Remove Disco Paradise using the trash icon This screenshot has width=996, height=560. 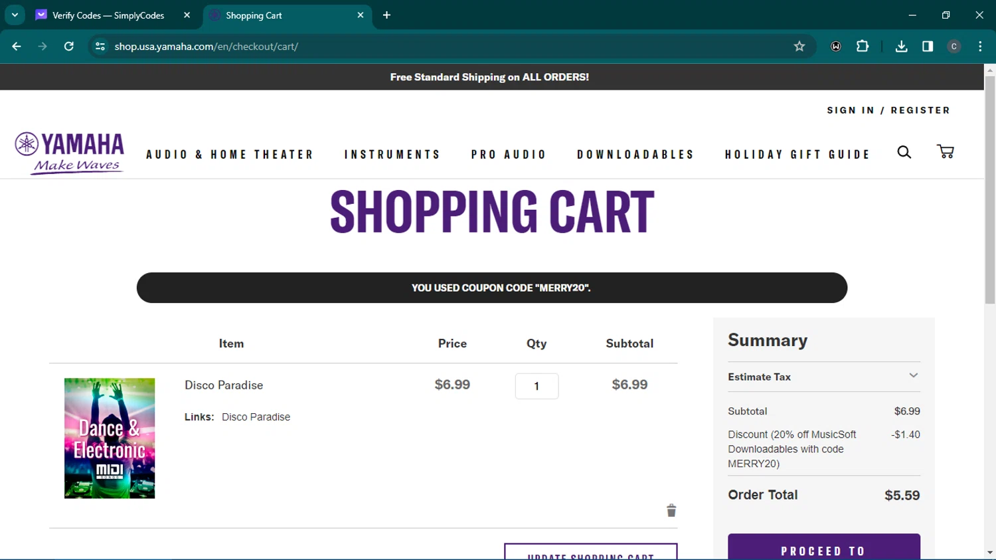(671, 510)
